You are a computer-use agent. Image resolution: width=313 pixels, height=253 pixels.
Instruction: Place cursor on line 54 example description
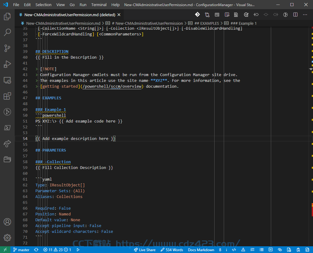click(x=75, y=138)
